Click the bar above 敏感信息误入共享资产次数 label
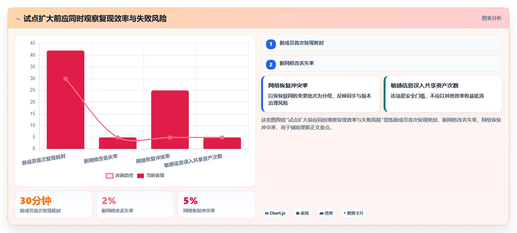This screenshot has height=233, width=517. [x=222, y=143]
